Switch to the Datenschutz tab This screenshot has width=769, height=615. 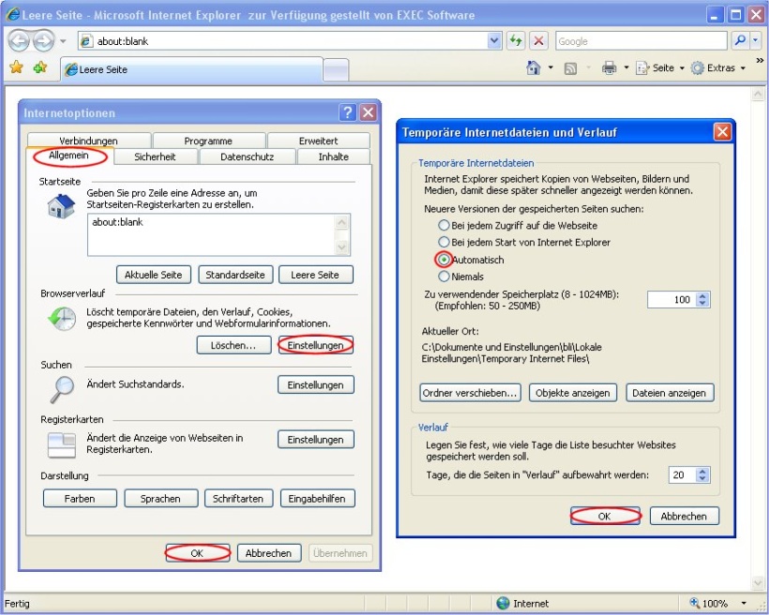pyautogui.click(x=248, y=157)
